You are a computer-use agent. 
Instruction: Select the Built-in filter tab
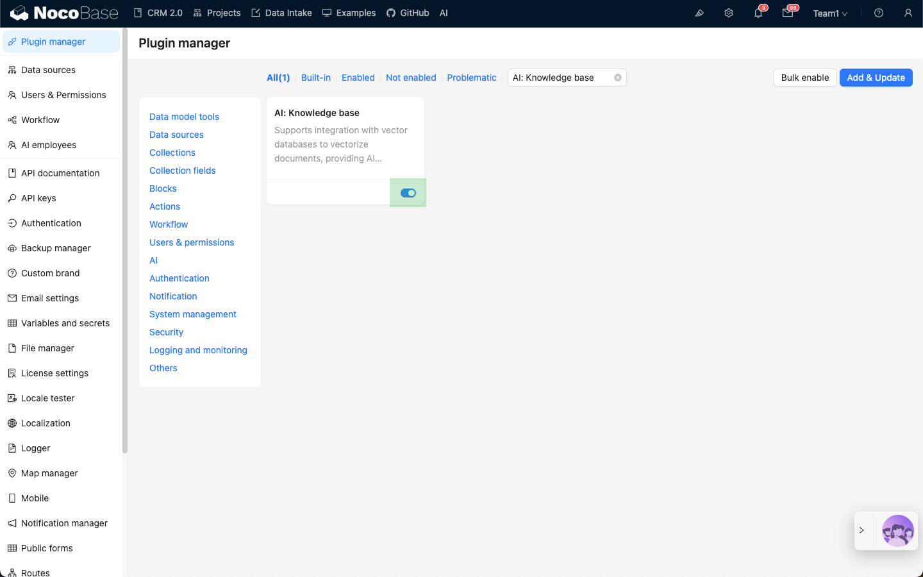(x=316, y=78)
